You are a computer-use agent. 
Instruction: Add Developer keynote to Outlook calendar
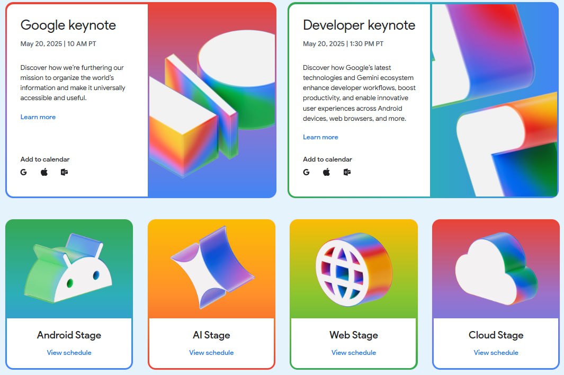point(347,172)
